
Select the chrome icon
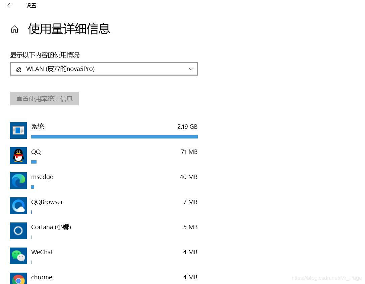pyautogui.click(x=18, y=278)
